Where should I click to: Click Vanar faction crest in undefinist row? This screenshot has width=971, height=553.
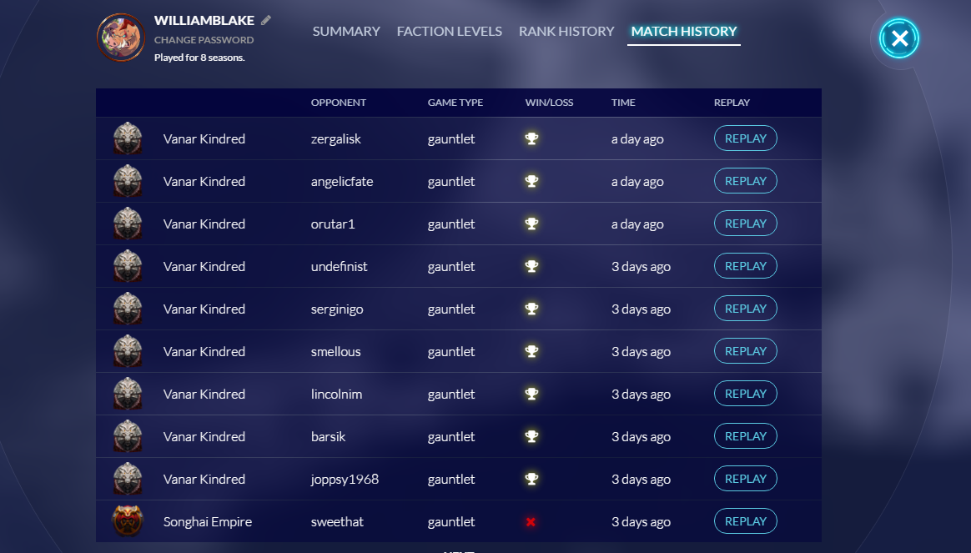coord(128,266)
